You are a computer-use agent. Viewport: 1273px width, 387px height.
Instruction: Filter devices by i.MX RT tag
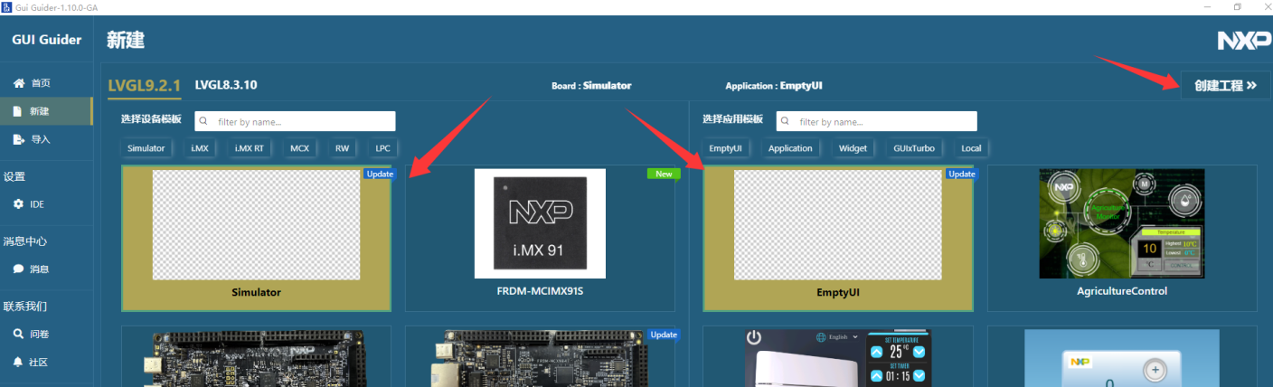coord(250,148)
